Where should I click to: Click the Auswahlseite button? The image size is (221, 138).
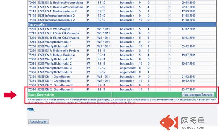coord(38,122)
